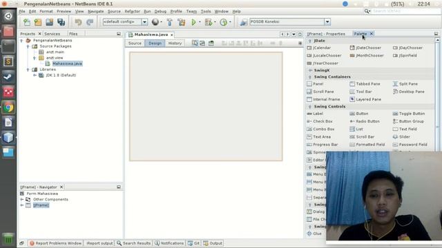
Task: Switch to History view
Action: pos(175,43)
